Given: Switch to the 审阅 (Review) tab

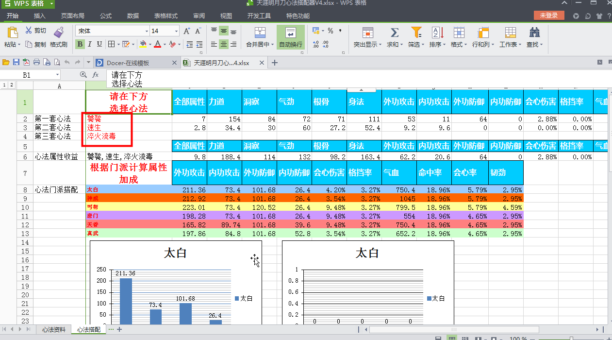Looking at the screenshot, I should (199, 16).
